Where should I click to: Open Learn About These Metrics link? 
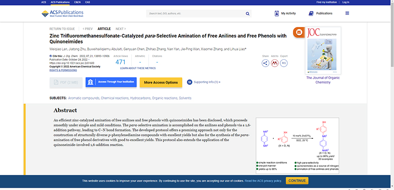tap(138, 68)
